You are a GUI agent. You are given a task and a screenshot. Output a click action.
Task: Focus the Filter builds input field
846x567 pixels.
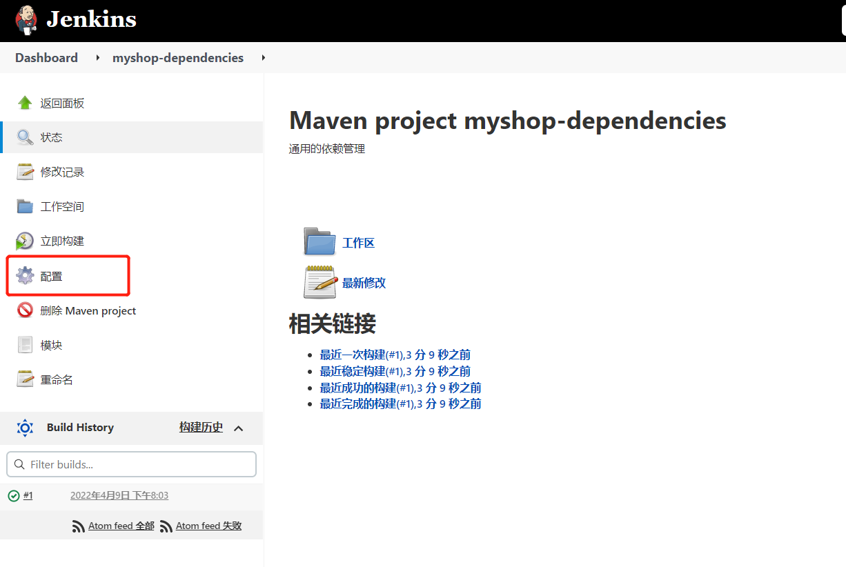click(x=131, y=464)
